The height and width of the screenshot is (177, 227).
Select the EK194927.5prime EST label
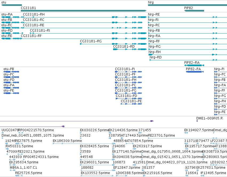tap(199, 130)
